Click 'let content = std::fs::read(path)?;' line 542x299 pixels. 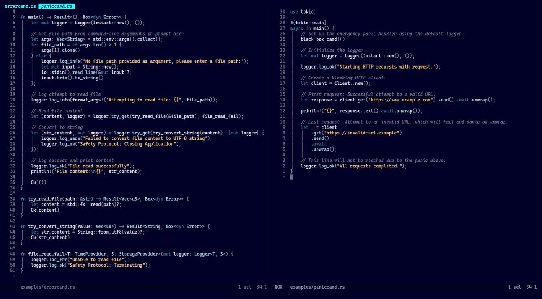click(76, 204)
